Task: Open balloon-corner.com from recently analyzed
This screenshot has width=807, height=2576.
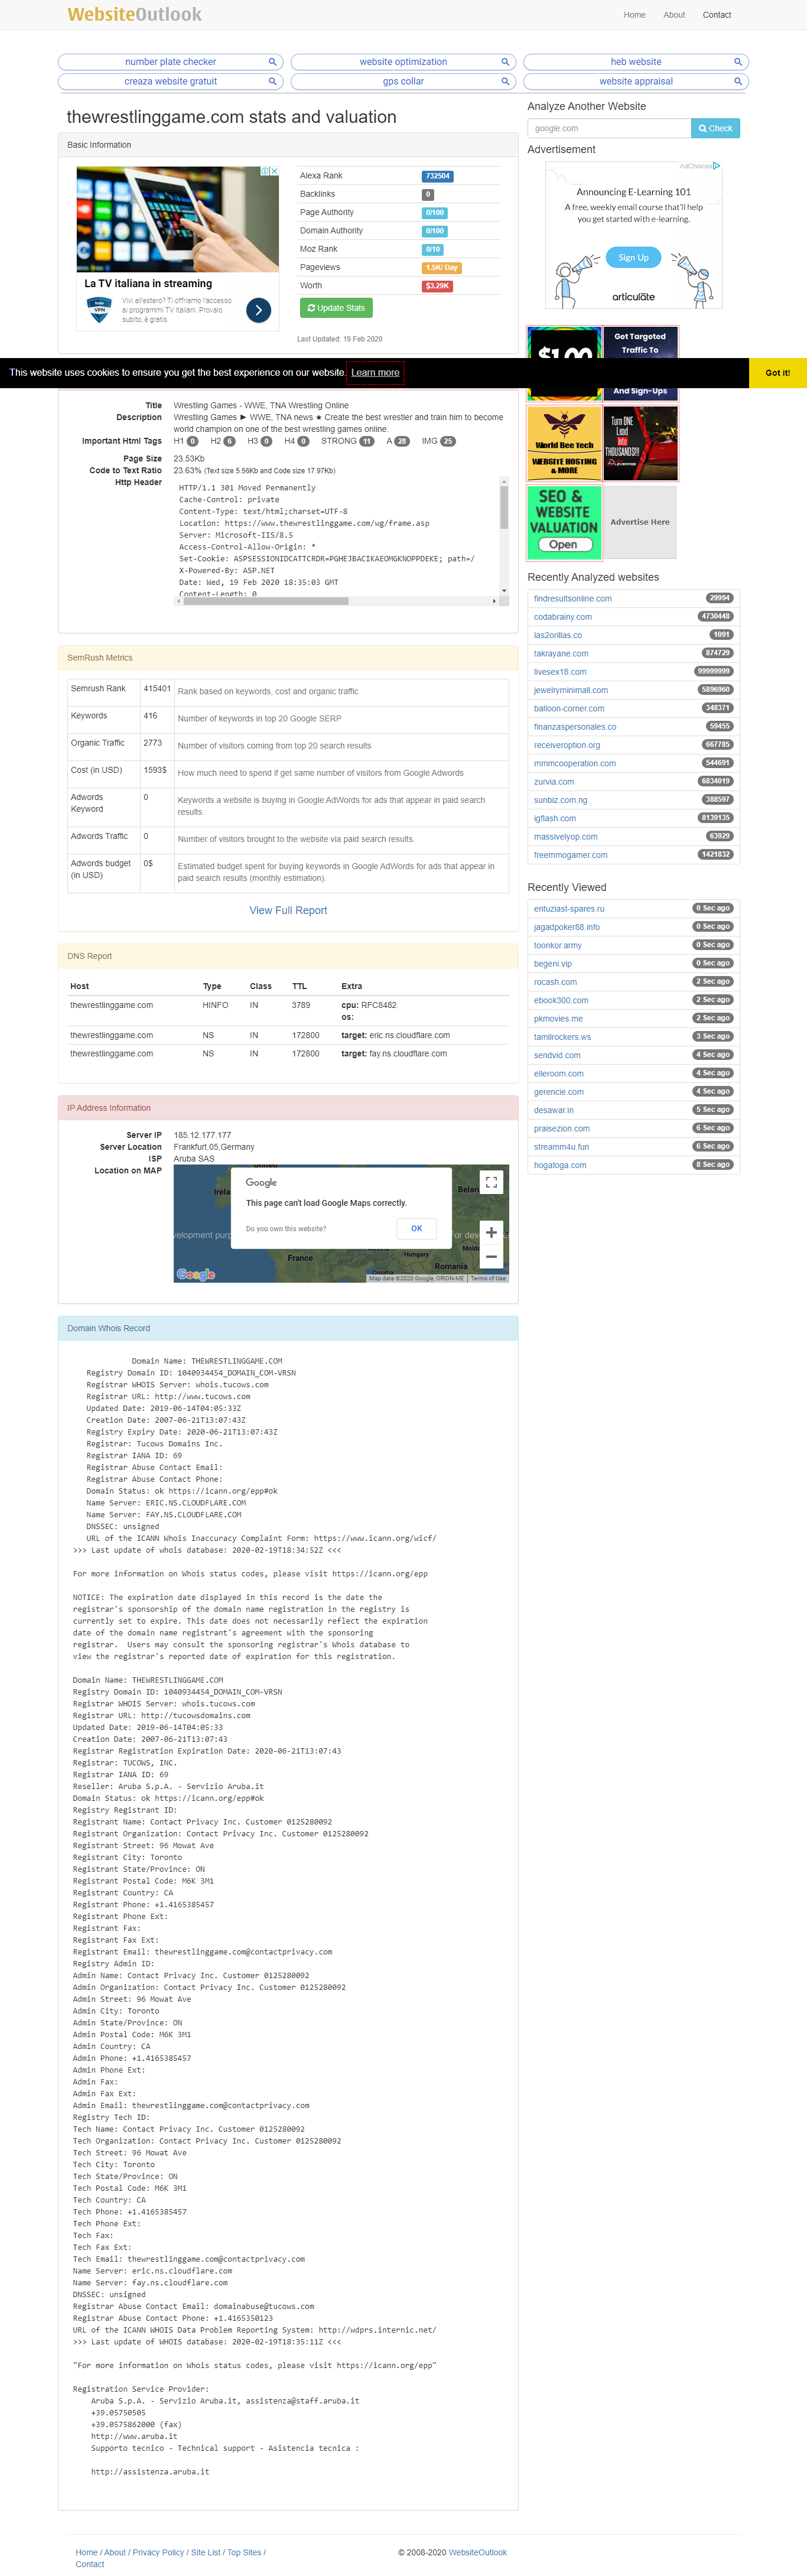Action: (x=569, y=709)
